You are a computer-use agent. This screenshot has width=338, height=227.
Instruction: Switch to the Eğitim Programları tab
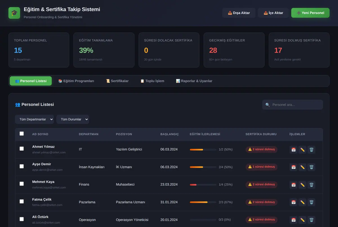(76, 81)
